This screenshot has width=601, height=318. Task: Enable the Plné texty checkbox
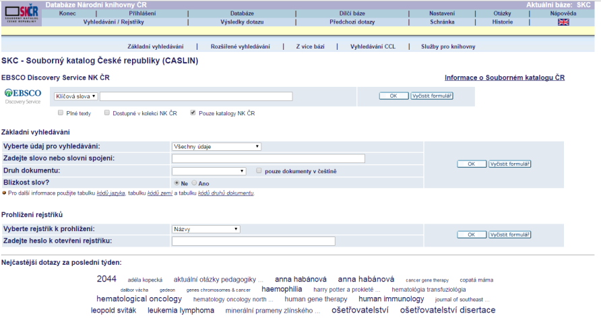tap(61, 113)
